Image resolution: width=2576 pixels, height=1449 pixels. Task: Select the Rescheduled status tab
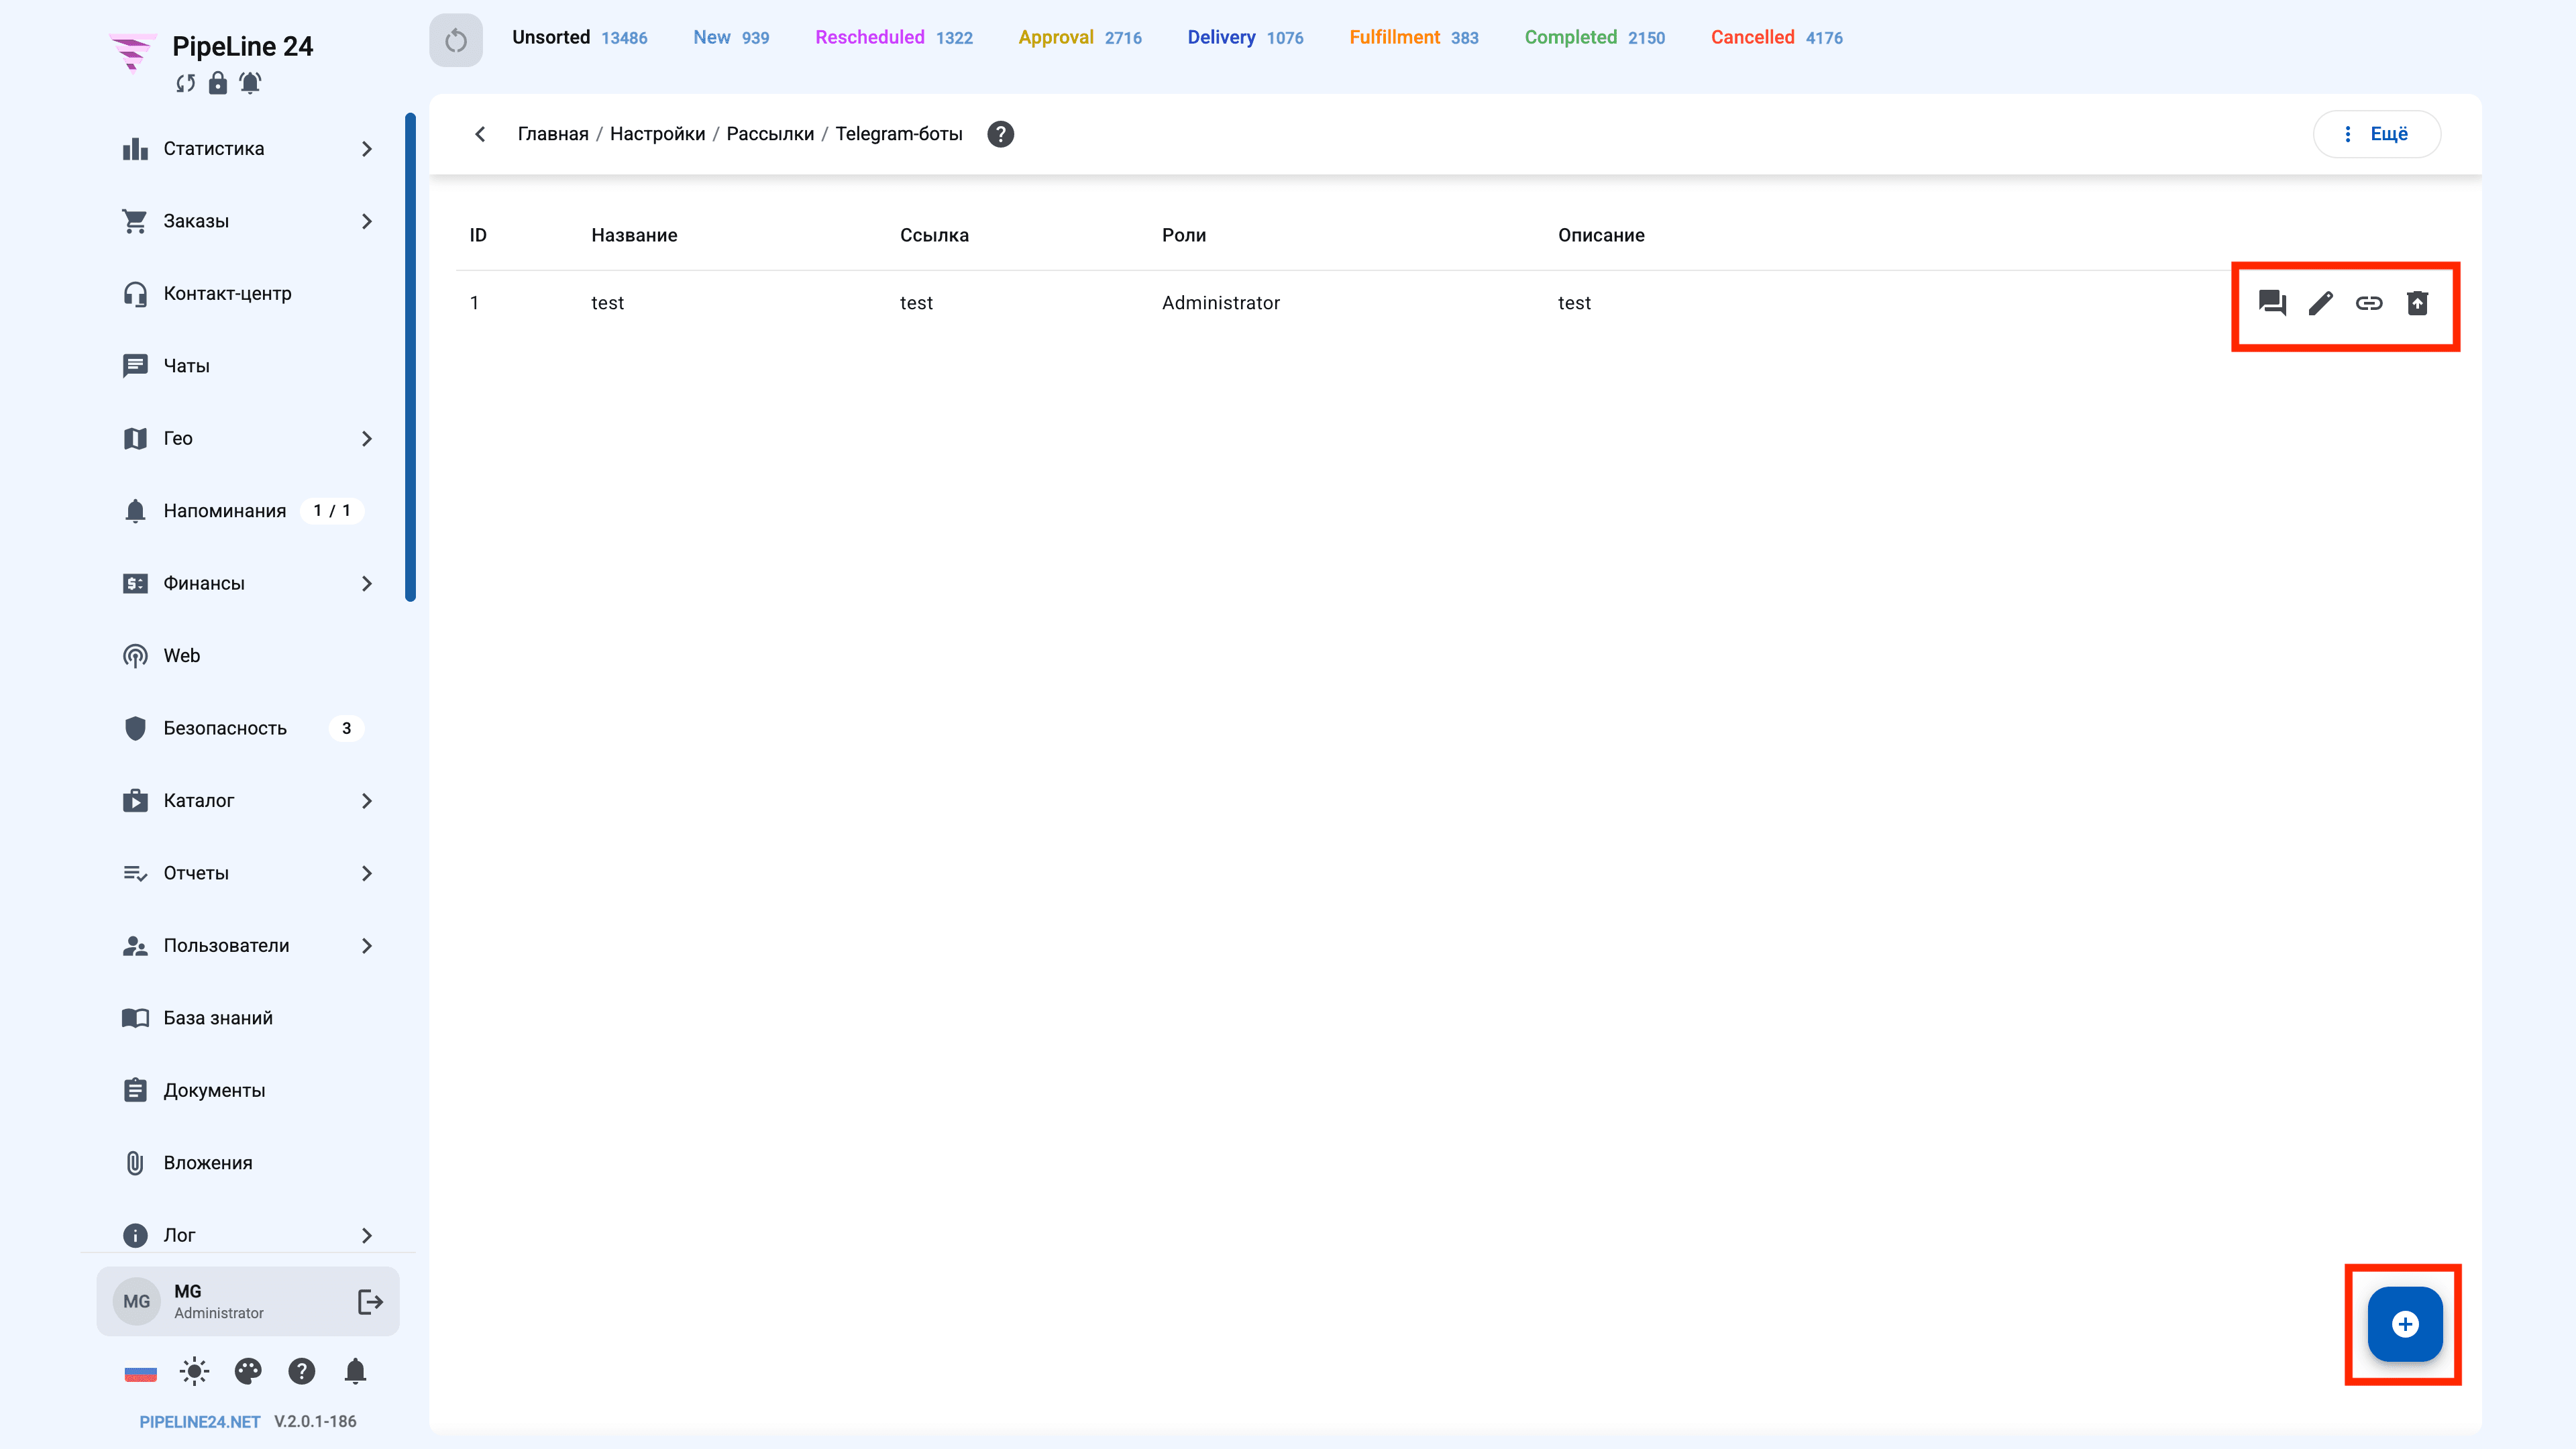coord(893,38)
